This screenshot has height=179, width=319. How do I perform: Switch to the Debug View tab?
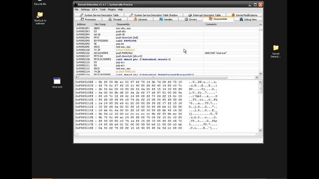click(x=248, y=19)
